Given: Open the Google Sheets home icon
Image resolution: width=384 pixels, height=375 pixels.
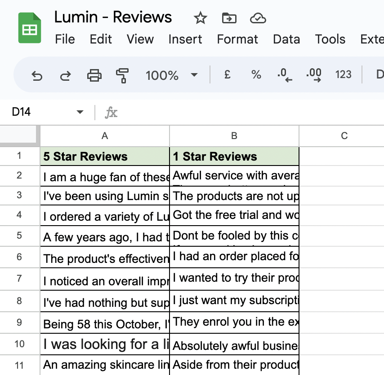Looking at the screenshot, I should tap(30, 28).
